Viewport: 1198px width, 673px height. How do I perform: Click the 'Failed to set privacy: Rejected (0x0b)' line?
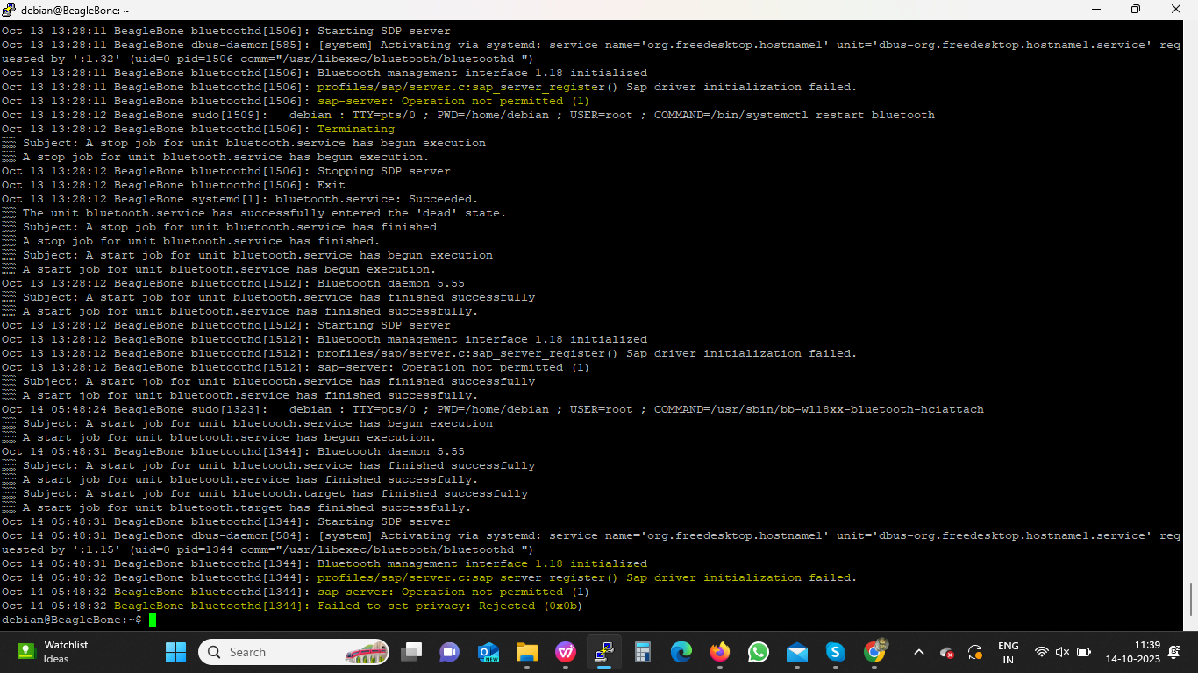pos(292,606)
